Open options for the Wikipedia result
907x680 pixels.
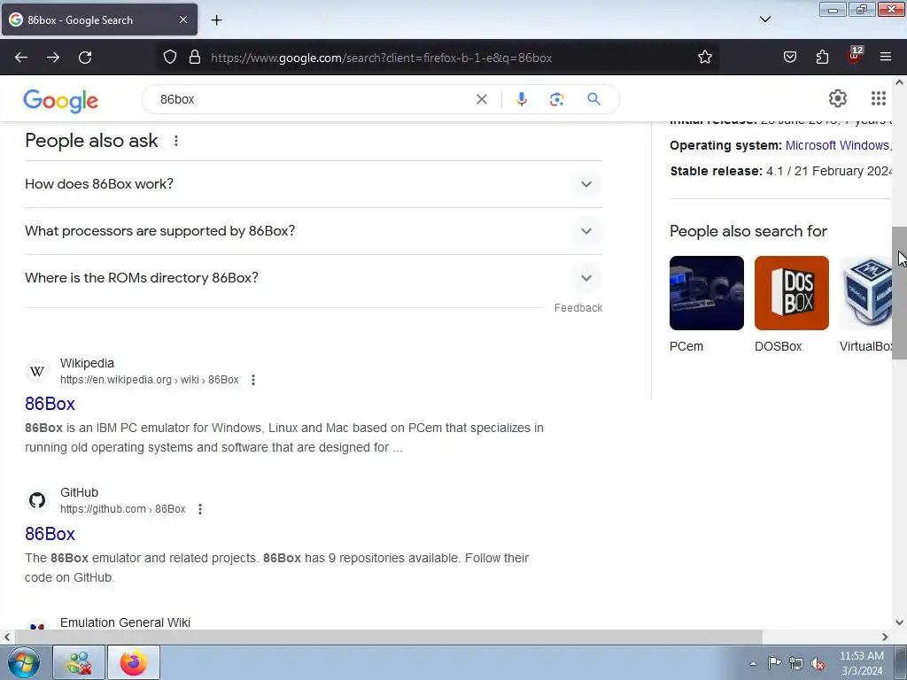(252, 380)
